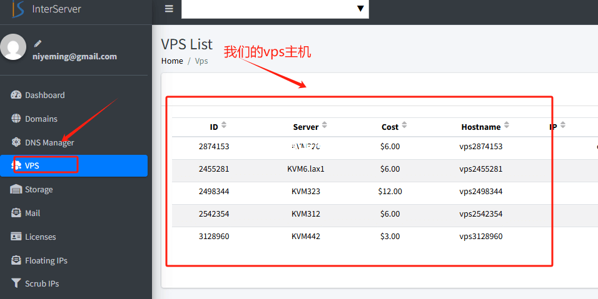Click the niyeming@gmail.com account name
Viewport: 598px width, 299px height.
(75, 56)
